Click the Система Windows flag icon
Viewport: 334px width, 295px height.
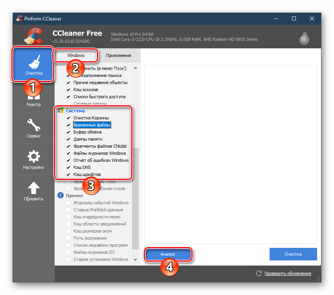61,111
